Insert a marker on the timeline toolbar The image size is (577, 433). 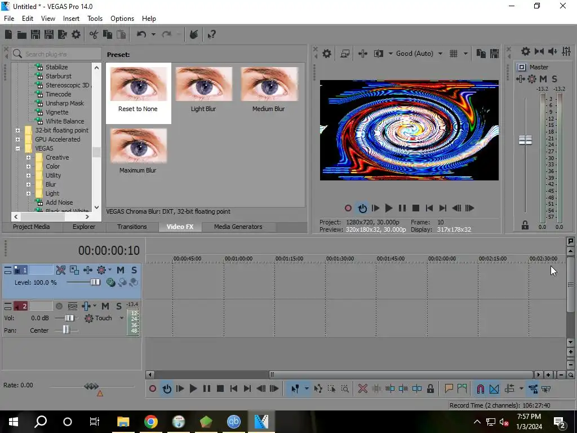[x=449, y=388]
